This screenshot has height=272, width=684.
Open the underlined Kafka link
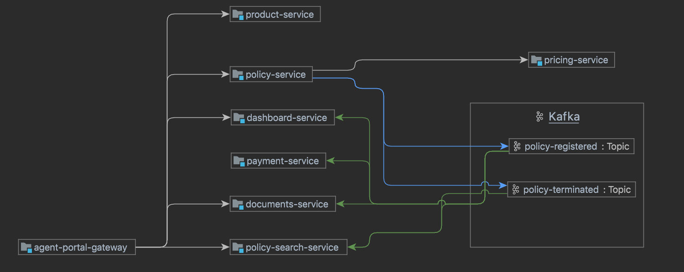(x=564, y=117)
